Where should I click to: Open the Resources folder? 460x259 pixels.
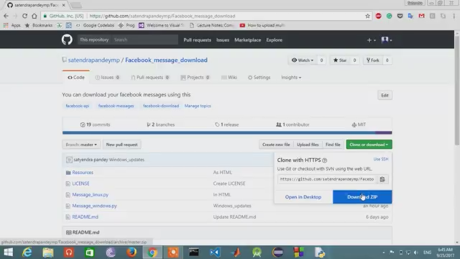[x=83, y=173]
